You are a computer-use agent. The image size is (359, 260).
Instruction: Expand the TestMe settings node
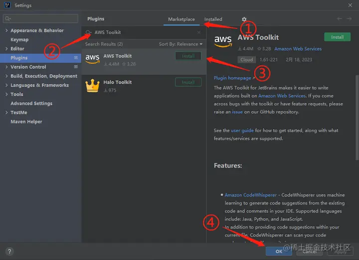point(6,112)
